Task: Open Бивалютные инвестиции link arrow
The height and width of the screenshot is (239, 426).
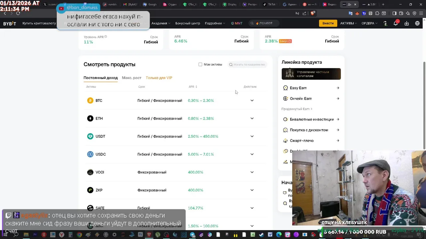Action: click(338, 119)
